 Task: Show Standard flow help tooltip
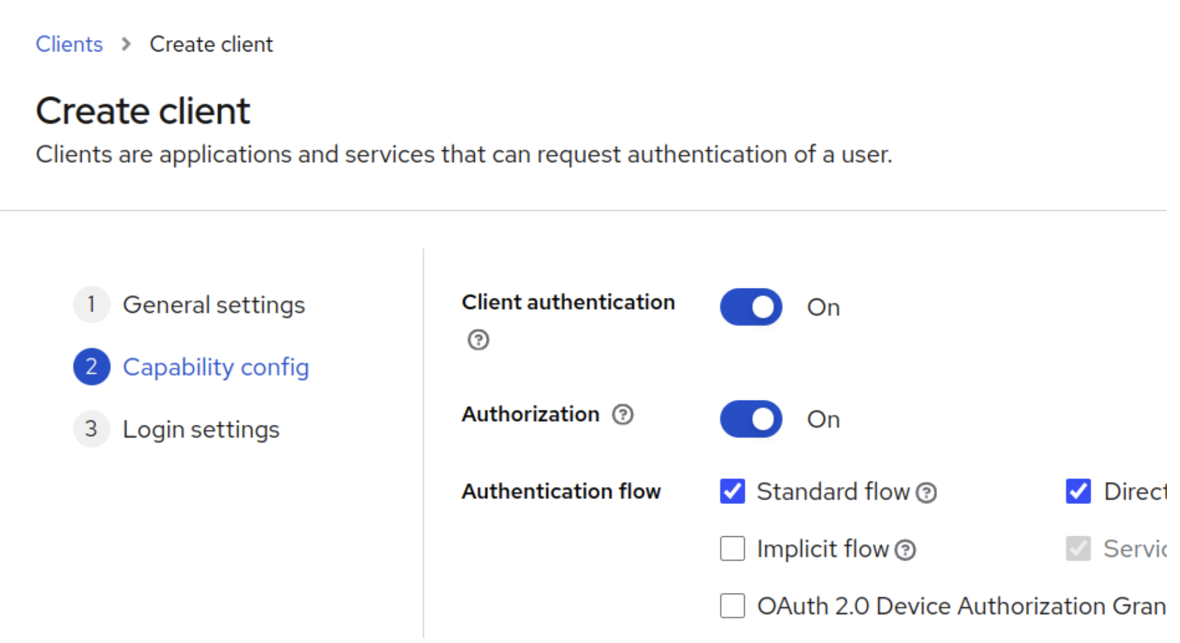coord(926,493)
